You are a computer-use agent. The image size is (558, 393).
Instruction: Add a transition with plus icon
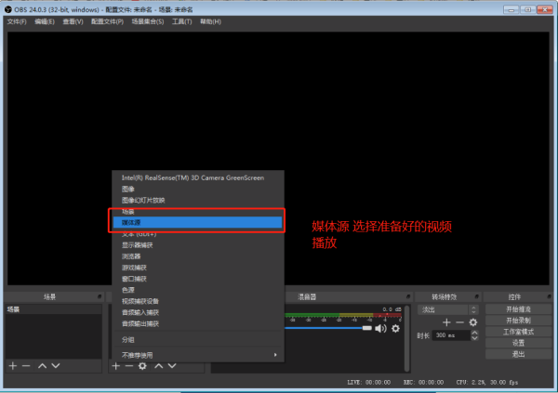[446, 322]
